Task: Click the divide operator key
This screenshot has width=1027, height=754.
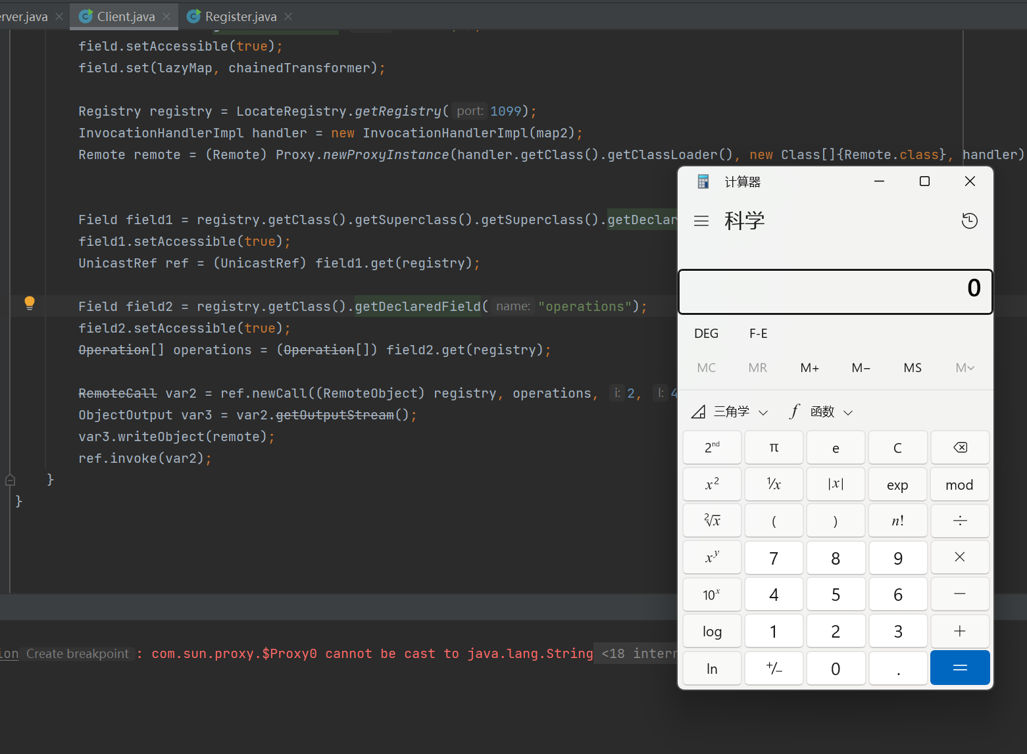Action: click(x=960, y=521)
